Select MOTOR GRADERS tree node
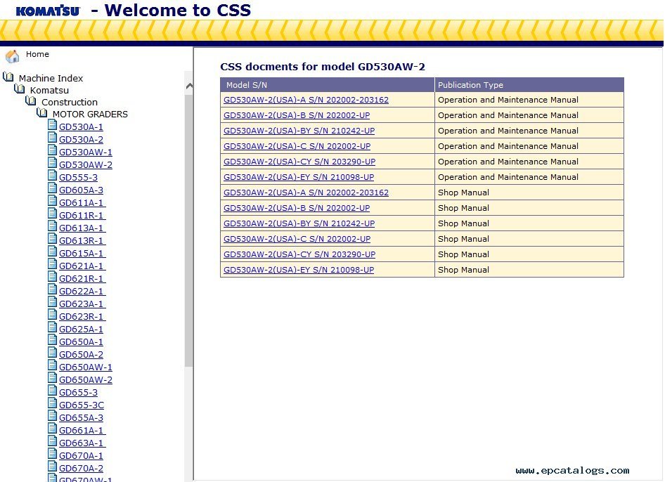 click(90, 114)
